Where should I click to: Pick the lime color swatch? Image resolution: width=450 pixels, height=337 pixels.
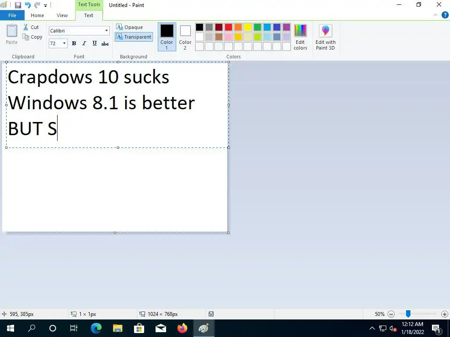[x=258, y=37]
